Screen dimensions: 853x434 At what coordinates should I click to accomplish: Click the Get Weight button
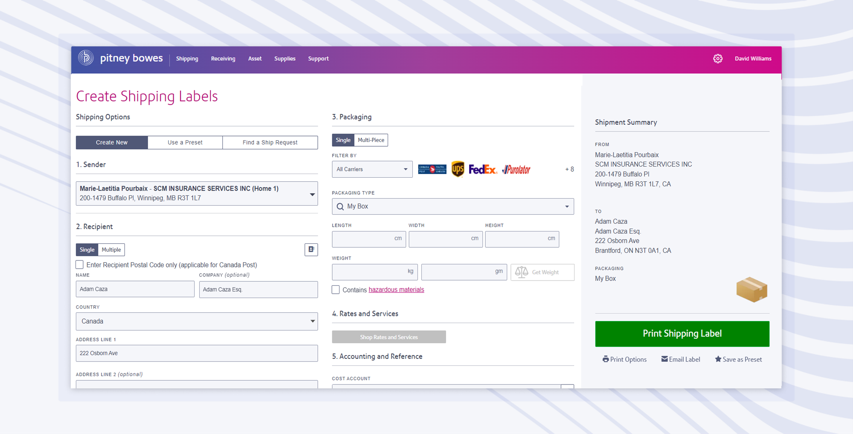pyautogui.click(x=542, y=272)
